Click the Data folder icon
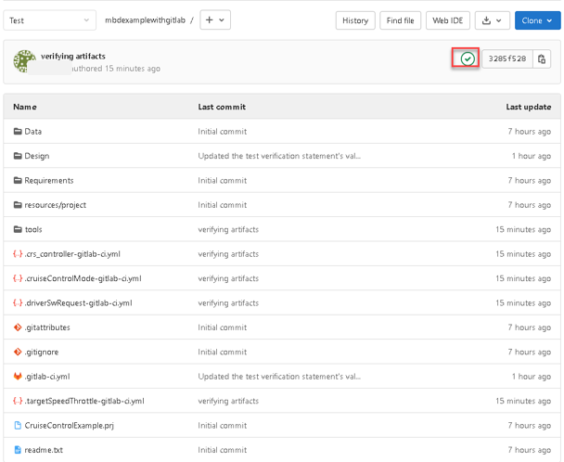Image resolution: width=564 pixels, height=462 pixels. click(18, 132)
